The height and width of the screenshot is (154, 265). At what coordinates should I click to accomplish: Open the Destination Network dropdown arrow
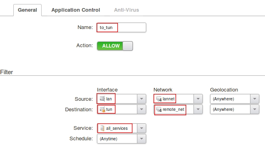click(198, 109)
